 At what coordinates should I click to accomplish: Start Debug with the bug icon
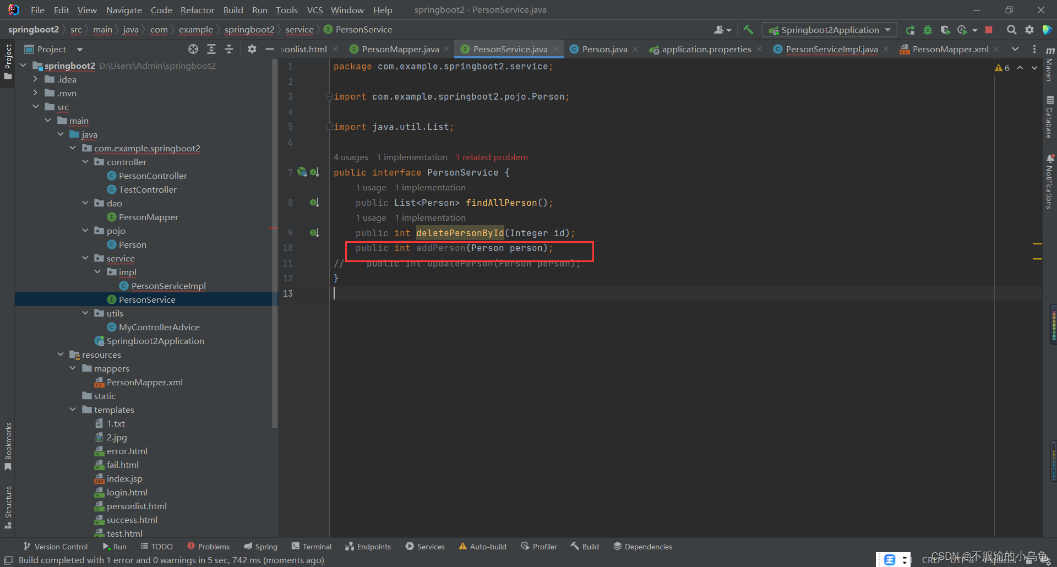tap(928, 30)
